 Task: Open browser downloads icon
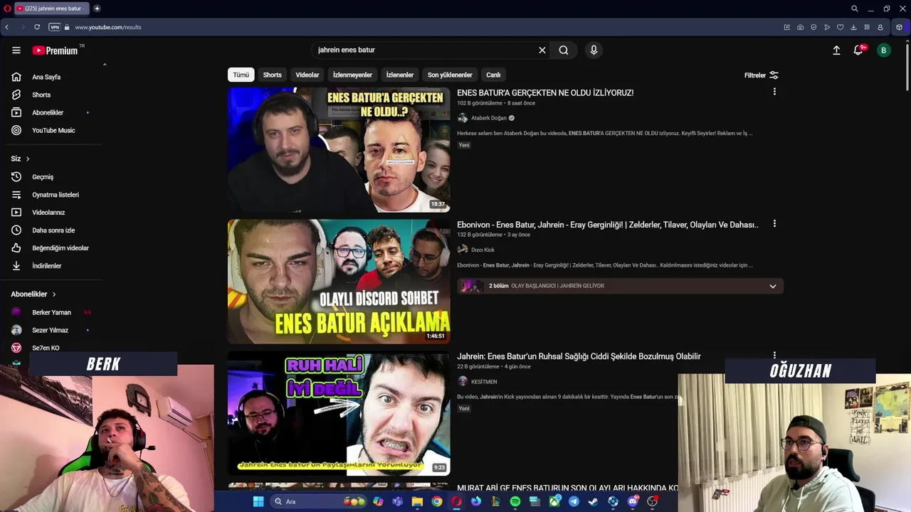coord(853,27)
